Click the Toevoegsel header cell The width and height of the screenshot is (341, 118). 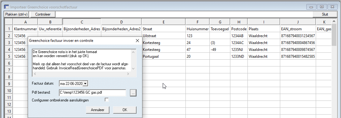pyautogui.click(x=220, y=29)
